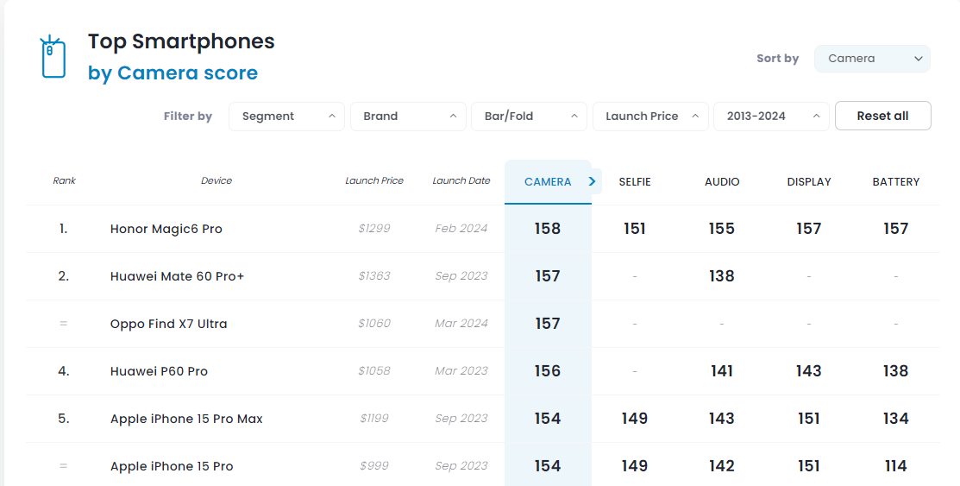The image size is (960, 486).
Task: Click rank number 4.
Action: [64, 371]
